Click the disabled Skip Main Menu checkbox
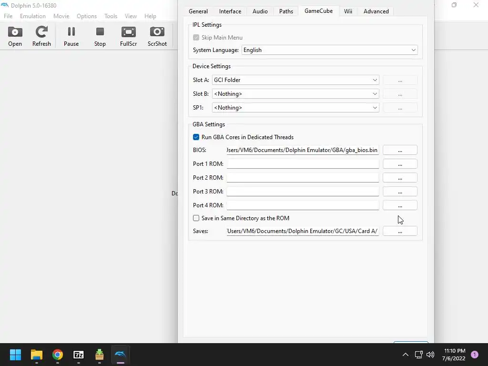488x366 pixels. pos(196,37)
